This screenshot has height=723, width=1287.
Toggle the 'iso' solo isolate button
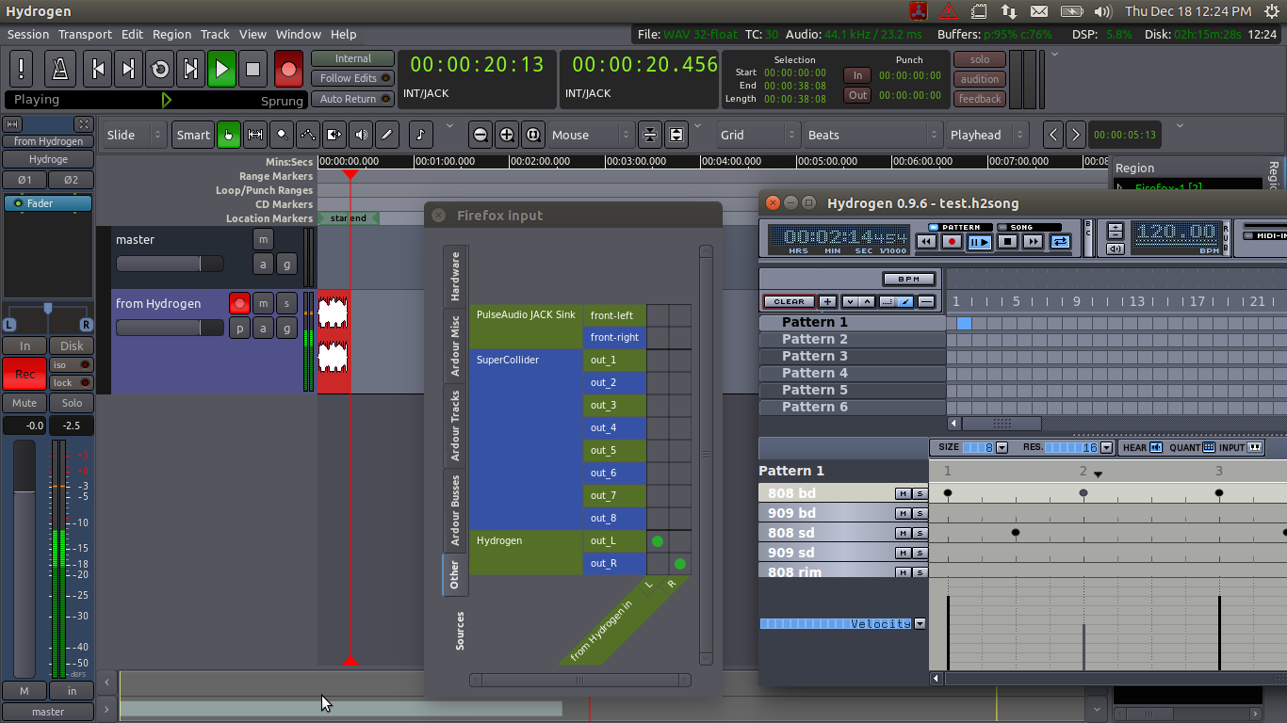point(72,365)
